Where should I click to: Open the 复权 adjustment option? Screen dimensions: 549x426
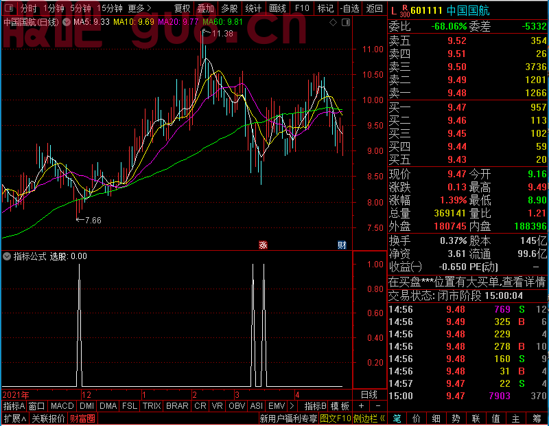(x=182, y=8)
